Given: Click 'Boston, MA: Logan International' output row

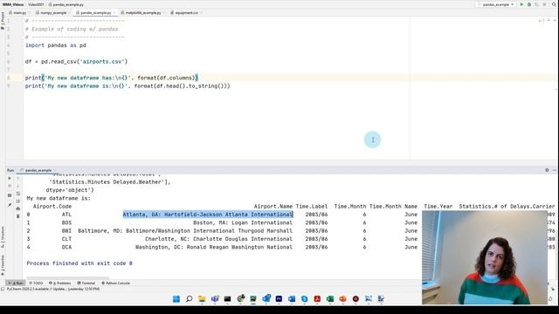Looking at the screenshot, I should [243, 223].
